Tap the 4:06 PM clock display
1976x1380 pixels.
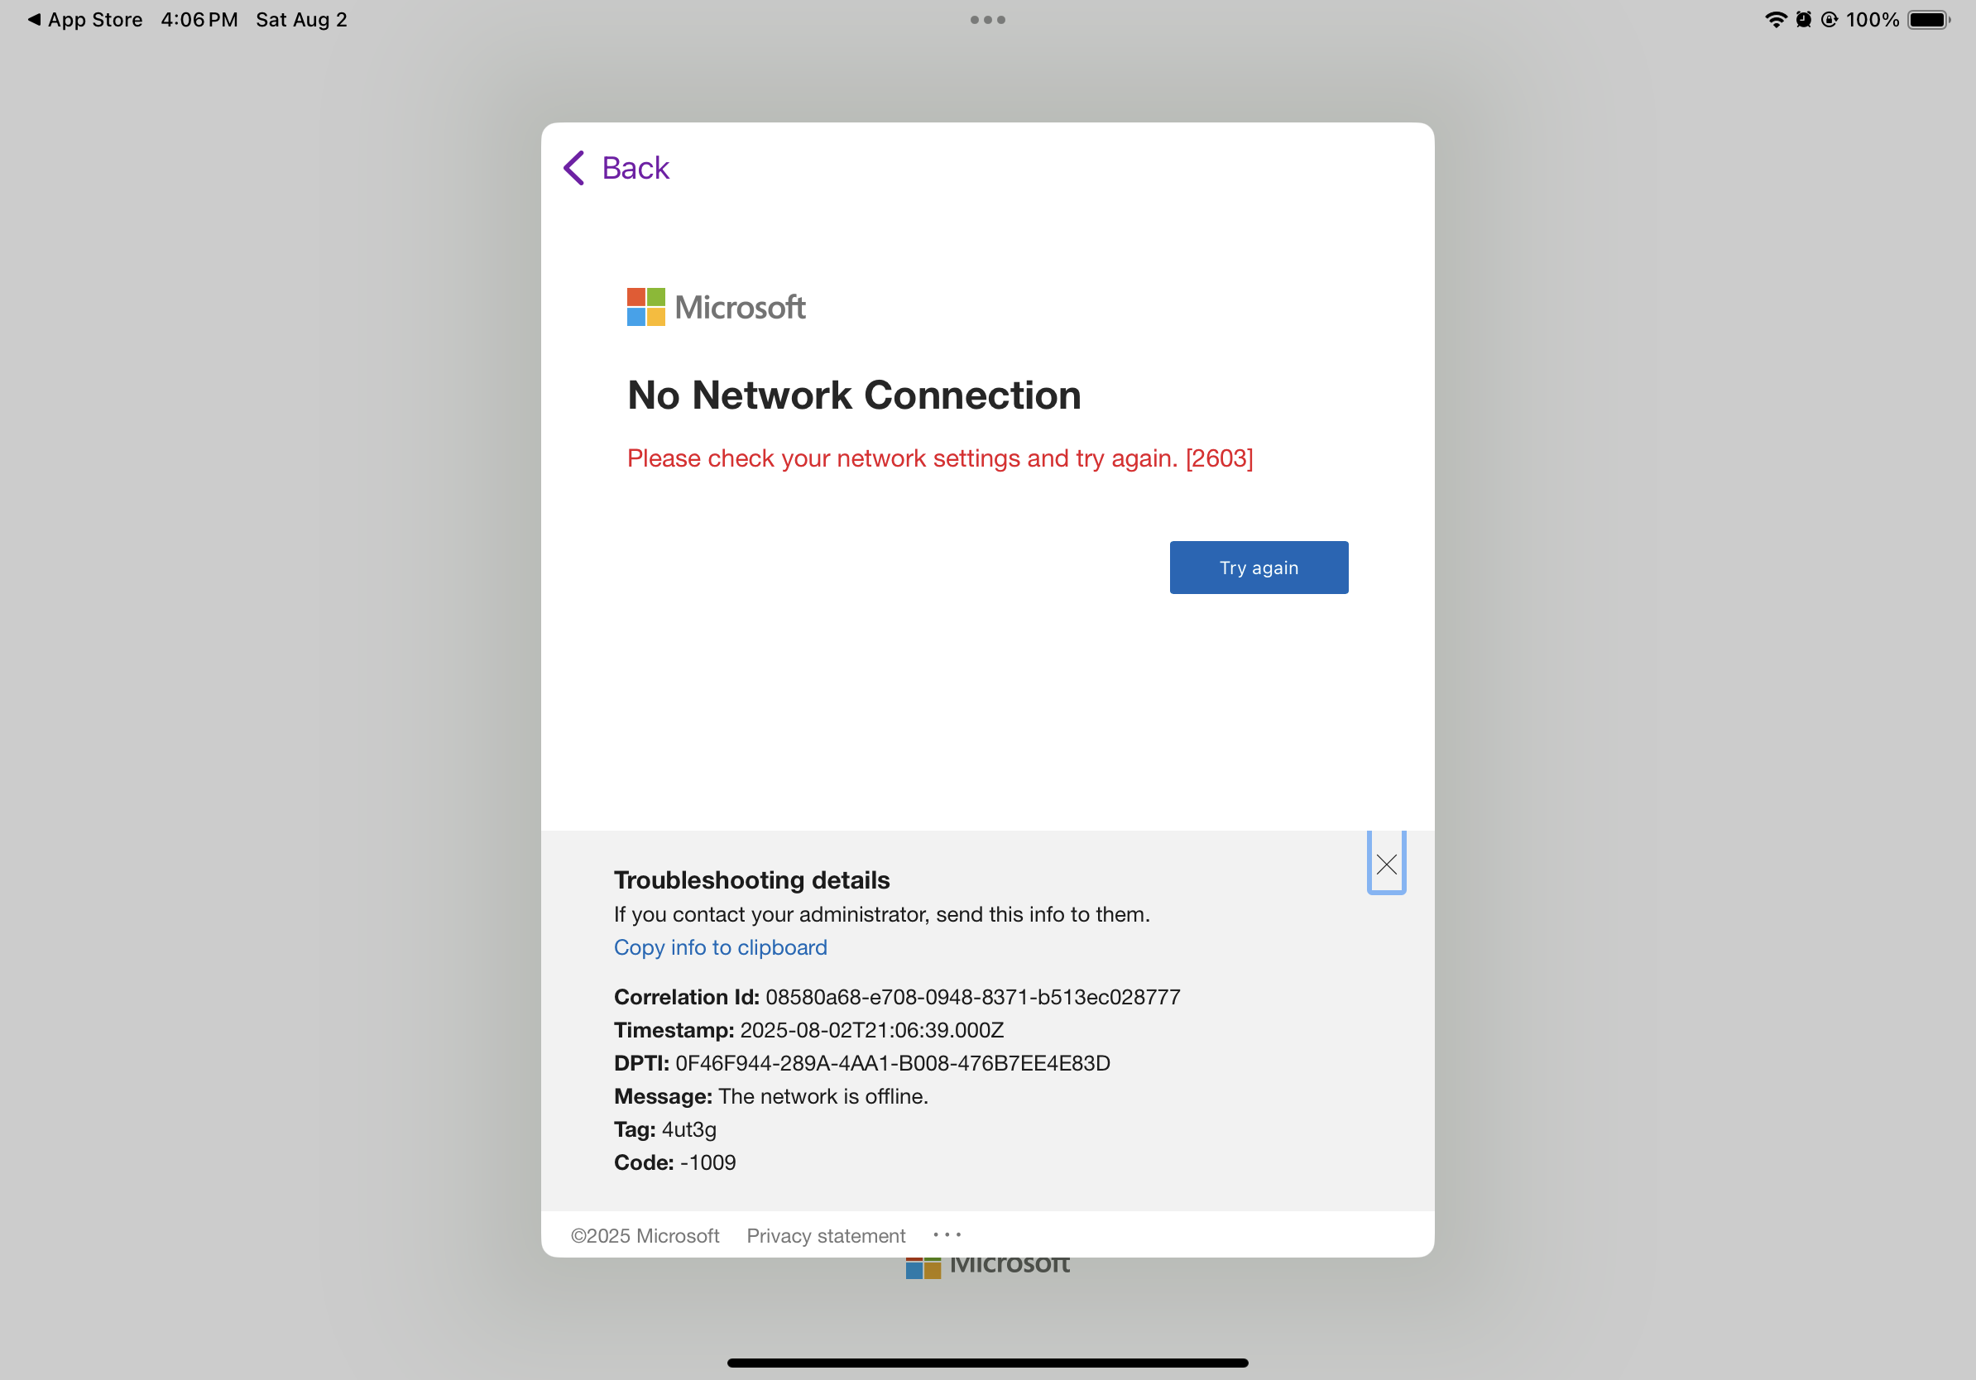pos(199,20)
